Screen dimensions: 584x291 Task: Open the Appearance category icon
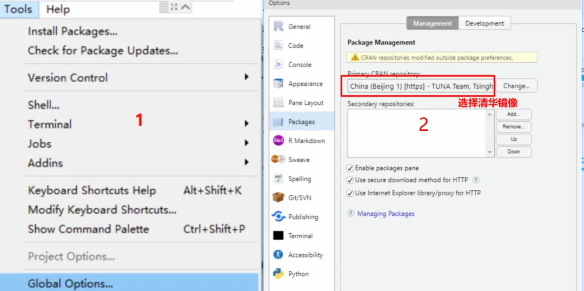(278, 83)
